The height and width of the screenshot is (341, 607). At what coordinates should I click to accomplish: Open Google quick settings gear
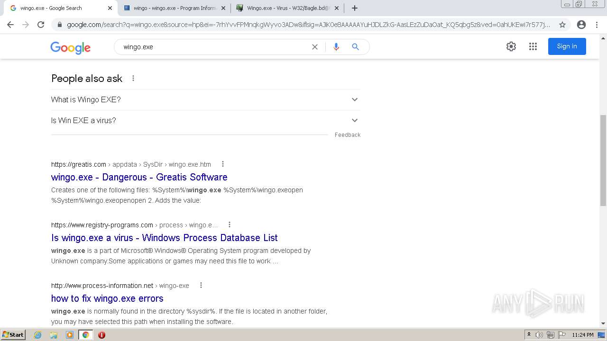point(511,46)
